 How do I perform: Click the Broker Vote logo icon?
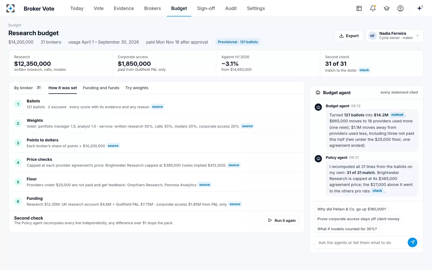10,8
